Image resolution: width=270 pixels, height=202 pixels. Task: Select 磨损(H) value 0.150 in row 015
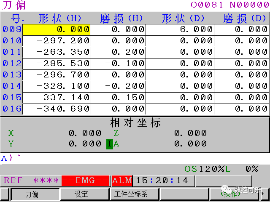pyautogui.click(x=118, y=98)
